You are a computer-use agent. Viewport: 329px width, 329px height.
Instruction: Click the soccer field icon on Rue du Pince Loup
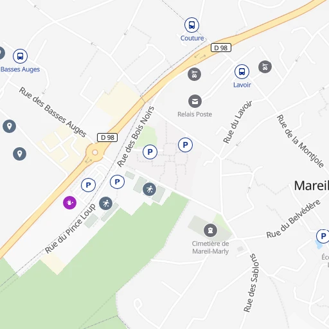(x=105, y=203)
